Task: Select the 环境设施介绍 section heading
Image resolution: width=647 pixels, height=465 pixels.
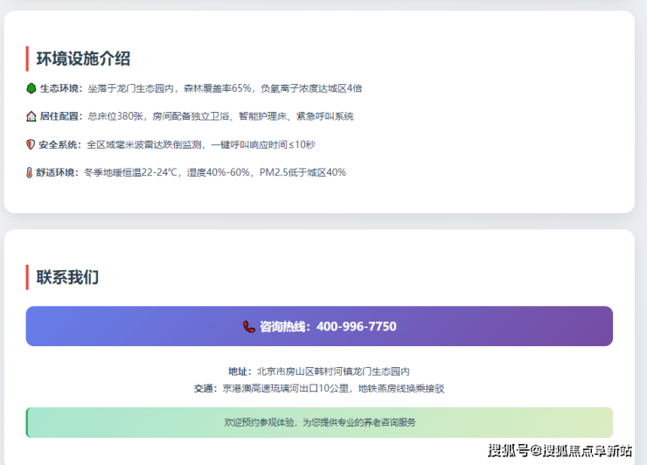Action: (83, 59)
